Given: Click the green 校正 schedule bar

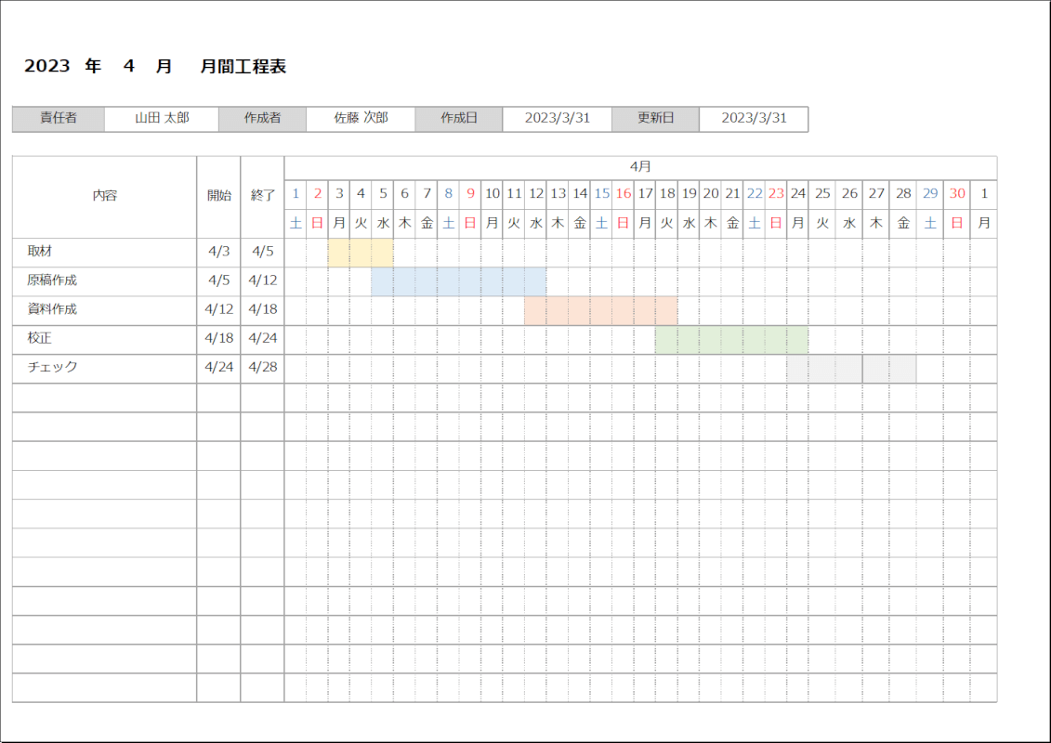Looking at the screenshot, I should point(731,340).
